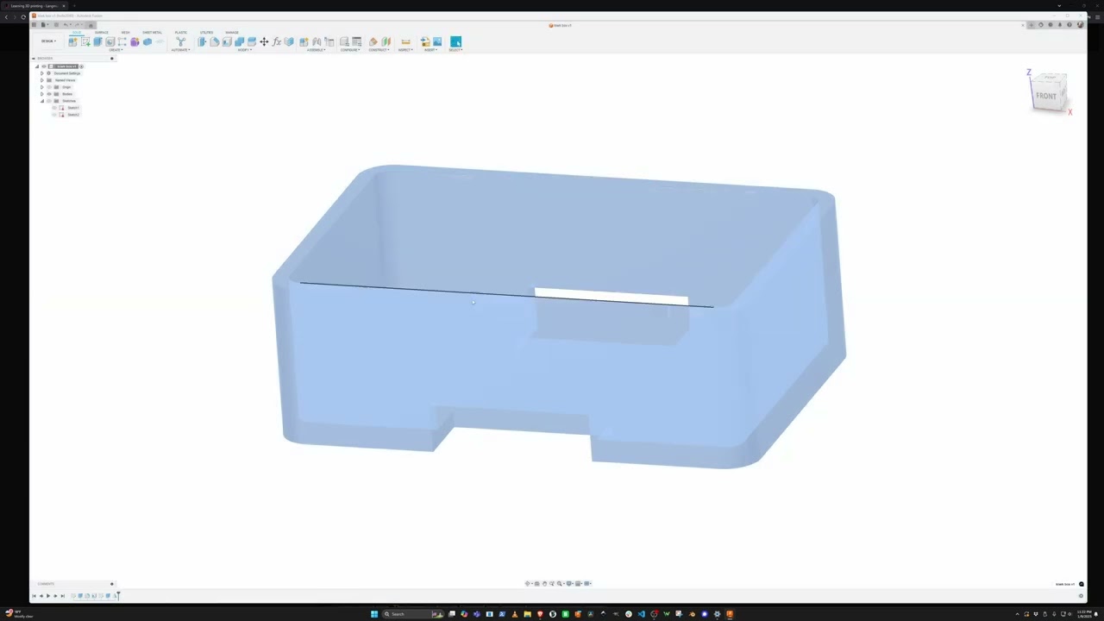This screenshot has width=1104, height=621.
Task: Expand the Document Settings node
Action: pyautogui.click(x=42, y=73)
